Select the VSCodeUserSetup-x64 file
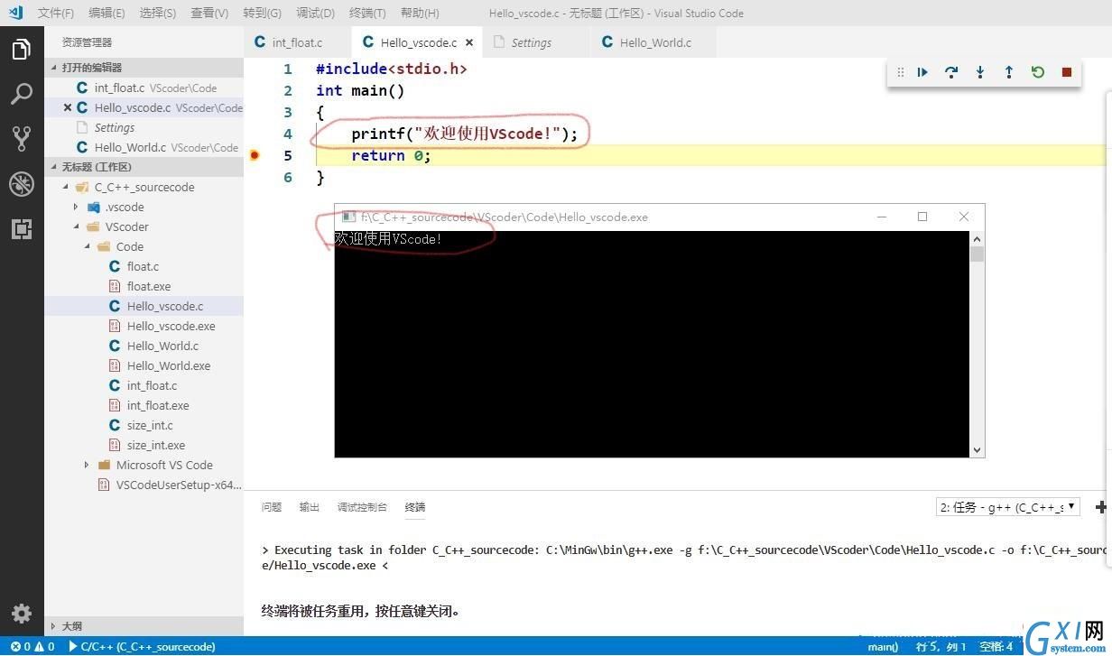This screenshot has height=656, width=1112. (179, 485)
